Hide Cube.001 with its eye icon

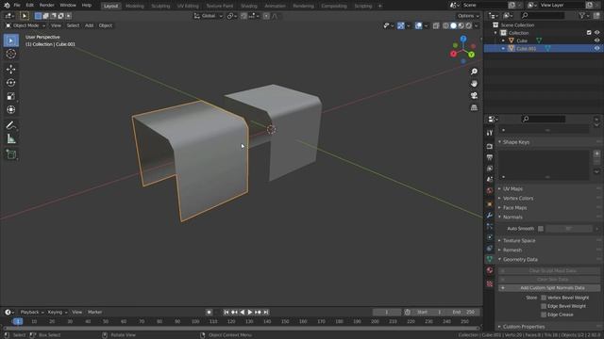pyautogui.click(x=596, y=48)
